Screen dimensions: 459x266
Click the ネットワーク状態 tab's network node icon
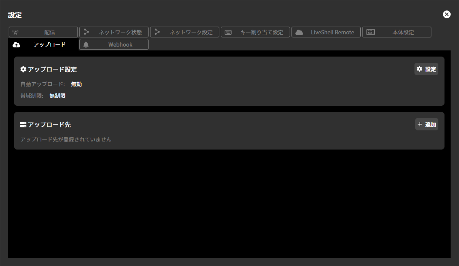pyautogui.click(x=86, y=32)
